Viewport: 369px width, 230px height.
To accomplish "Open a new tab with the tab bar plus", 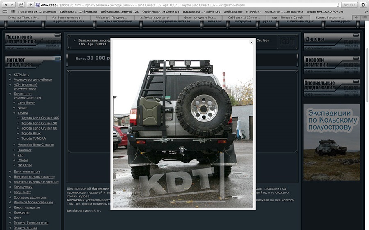I will pos(356,18).
